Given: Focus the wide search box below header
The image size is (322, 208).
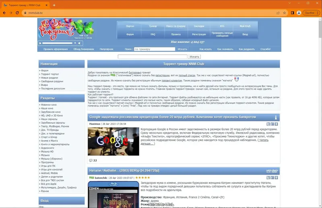Looking at the screenshot, I should [x=153, y=57].
